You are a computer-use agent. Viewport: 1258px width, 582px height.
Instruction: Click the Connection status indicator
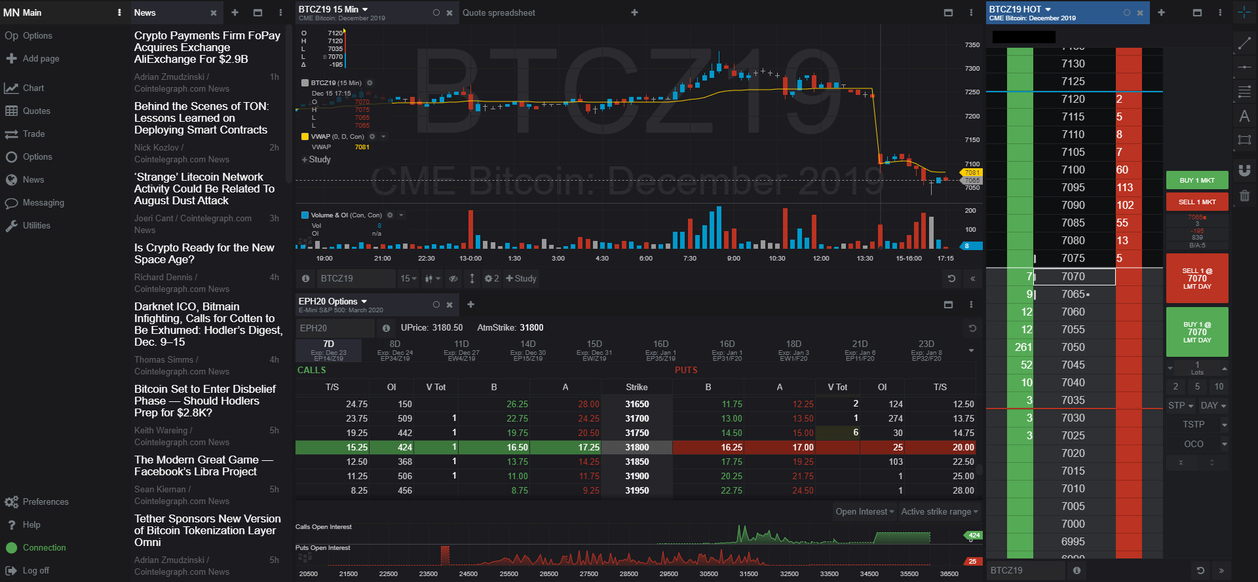[x=35, y=547]
